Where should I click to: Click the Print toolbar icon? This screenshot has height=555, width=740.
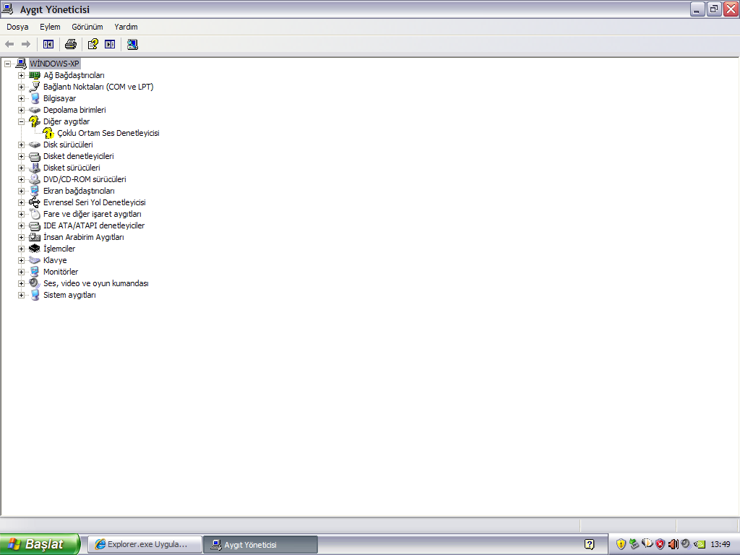(x=70, y=44)
